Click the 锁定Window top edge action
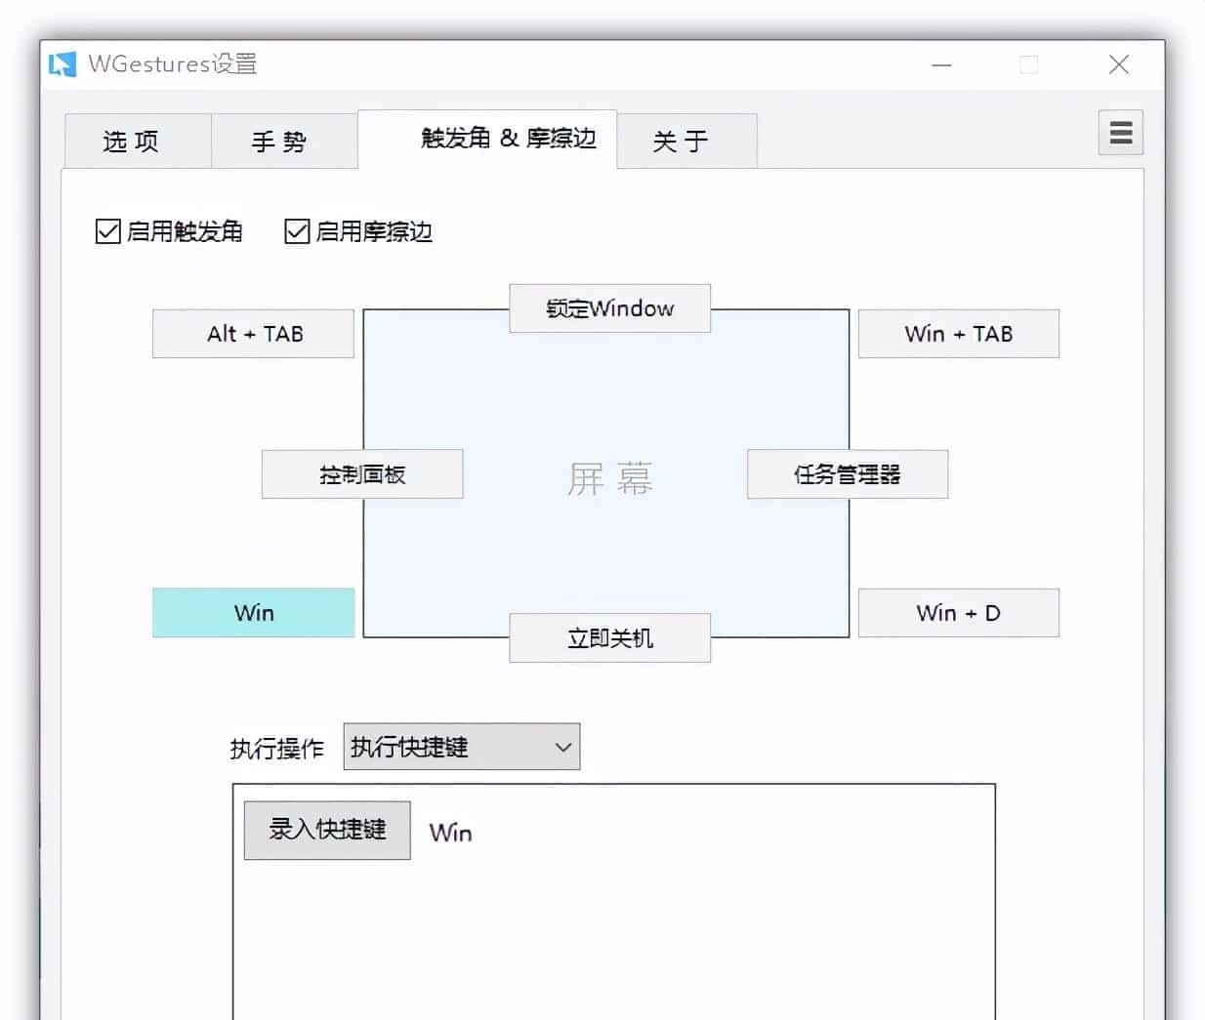The height and width of the screenshot is (1020, 1205). coord(609,308)
